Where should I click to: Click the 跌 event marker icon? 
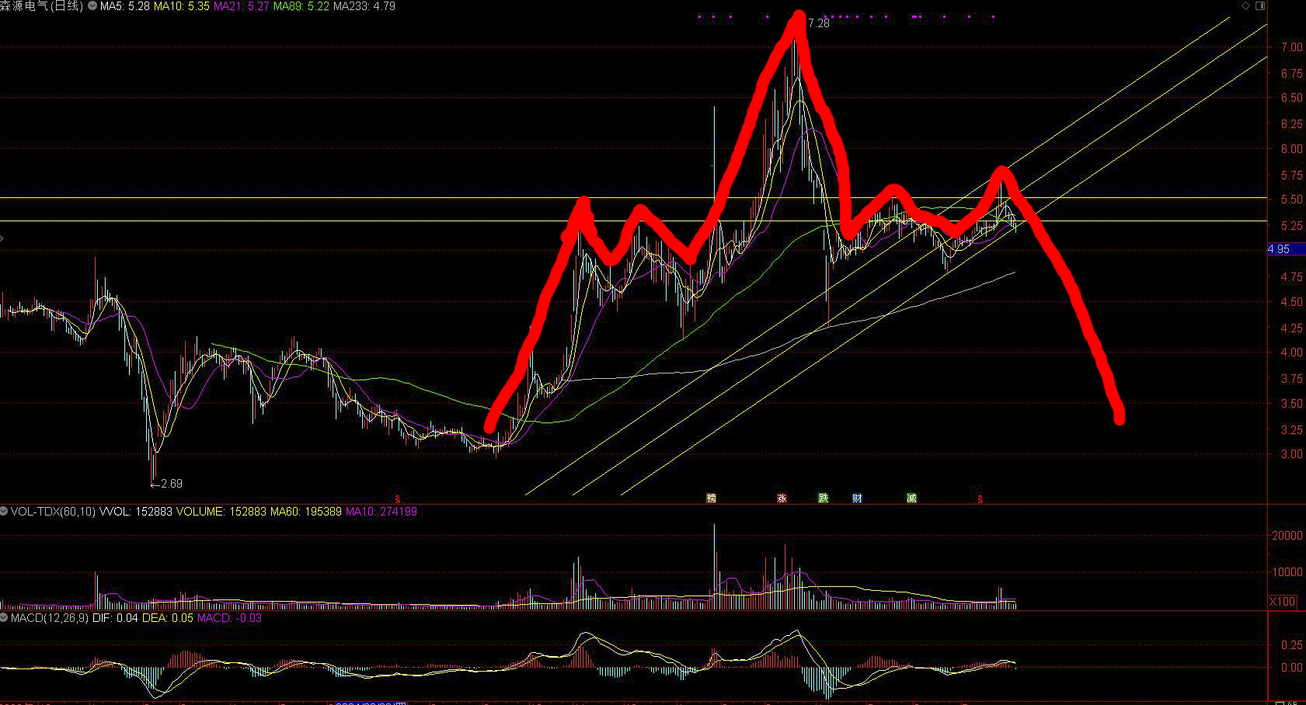[x=824, y=498]
